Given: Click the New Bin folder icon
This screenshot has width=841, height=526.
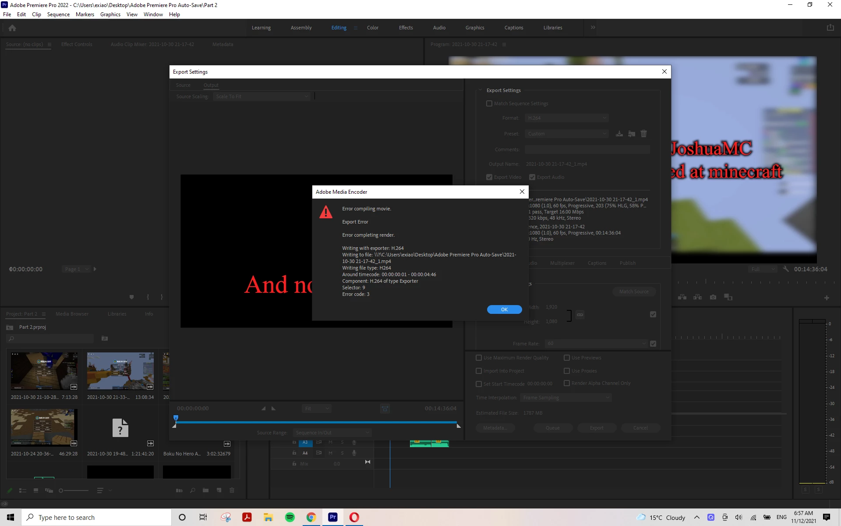Looking at the screenshot, I should (205, 490).
